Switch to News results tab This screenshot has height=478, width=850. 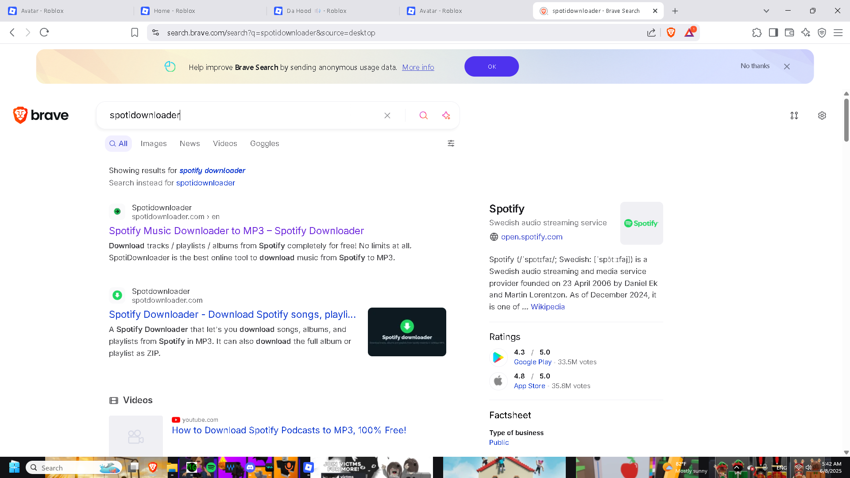click(x=190, y=143)
